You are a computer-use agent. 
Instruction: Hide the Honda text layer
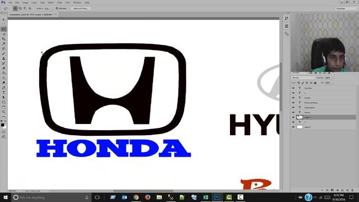[293, 98]
